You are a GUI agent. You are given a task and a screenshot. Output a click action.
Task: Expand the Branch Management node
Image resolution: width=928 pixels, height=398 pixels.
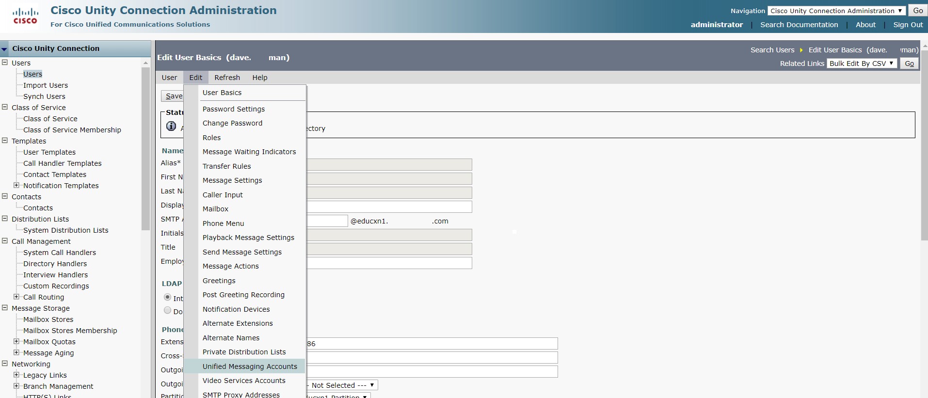pos(16,386)
